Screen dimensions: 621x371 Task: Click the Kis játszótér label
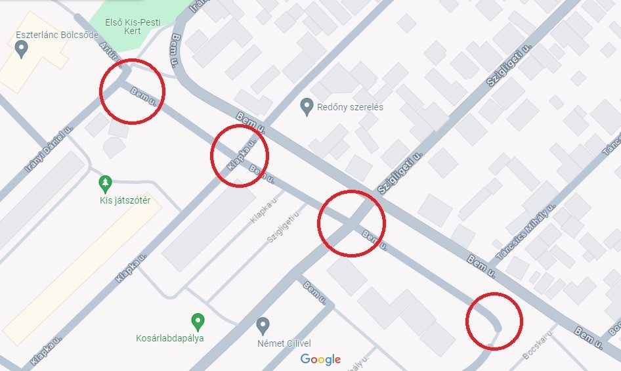(x=125, y=200)
